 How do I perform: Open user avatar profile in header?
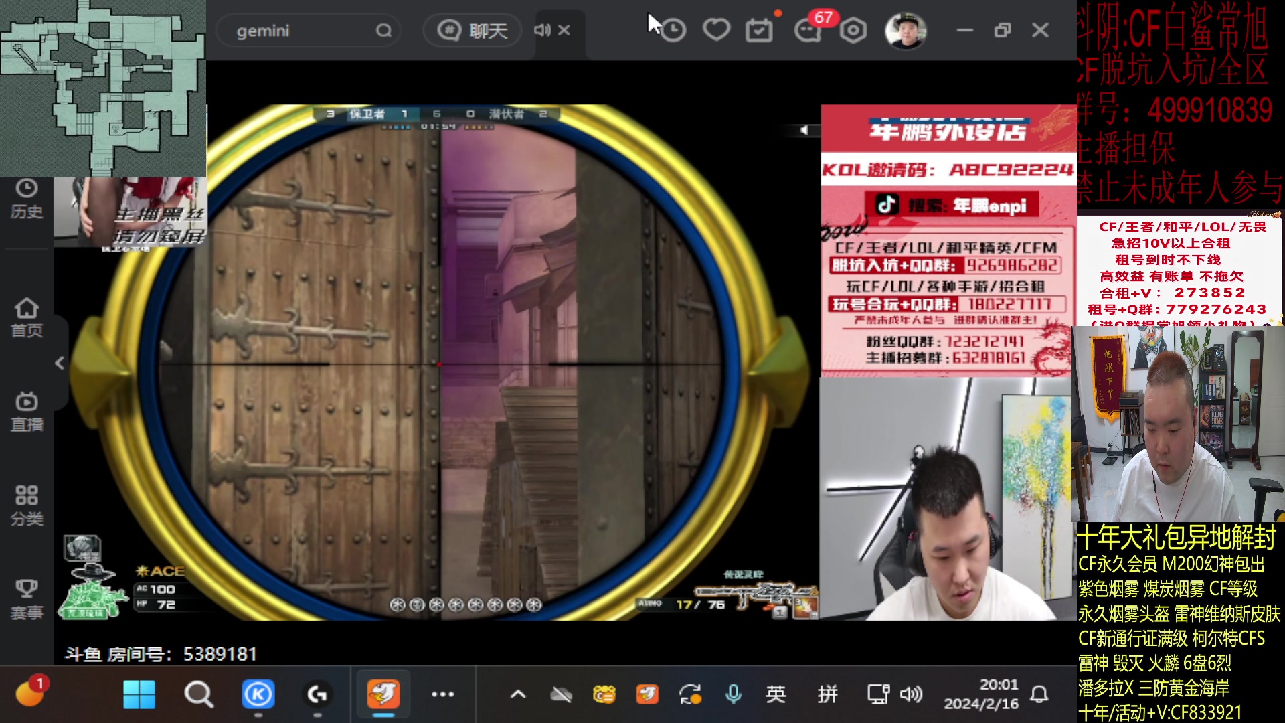(x=906, y=31)
